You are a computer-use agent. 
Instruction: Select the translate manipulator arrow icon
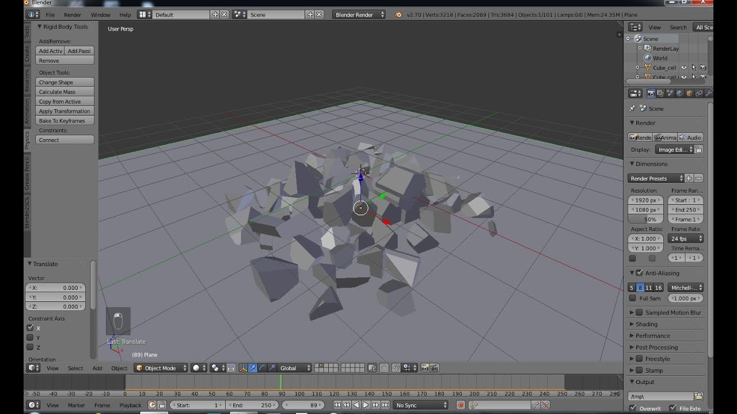[x=253, y=368]
